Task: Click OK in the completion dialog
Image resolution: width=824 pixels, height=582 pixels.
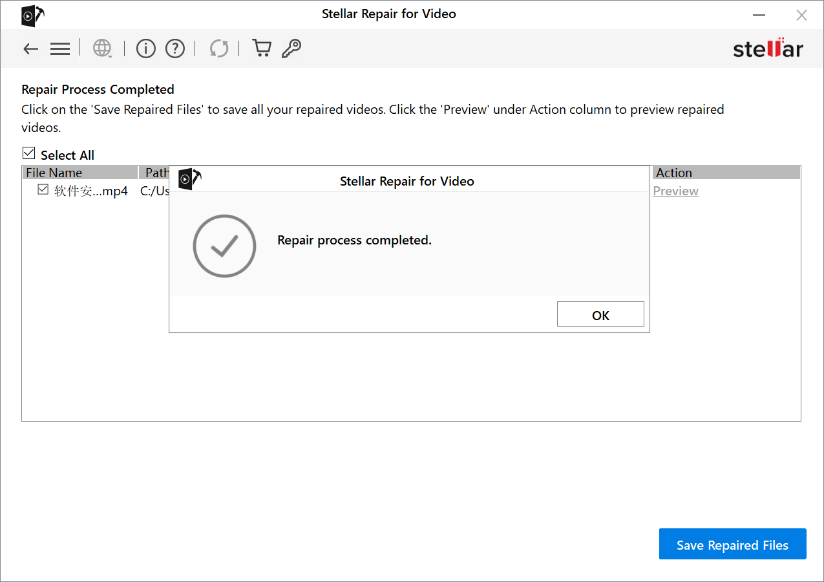Action: [600, 314]
